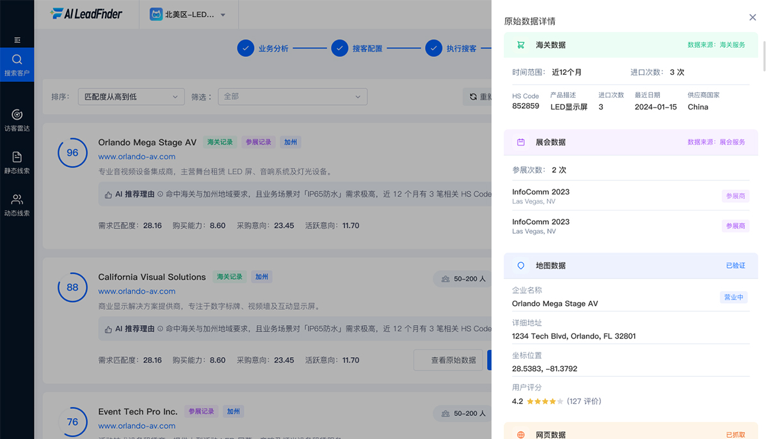Open 动态线索 people icon
This screenshot has height=439, width=768.
point(17,205)
